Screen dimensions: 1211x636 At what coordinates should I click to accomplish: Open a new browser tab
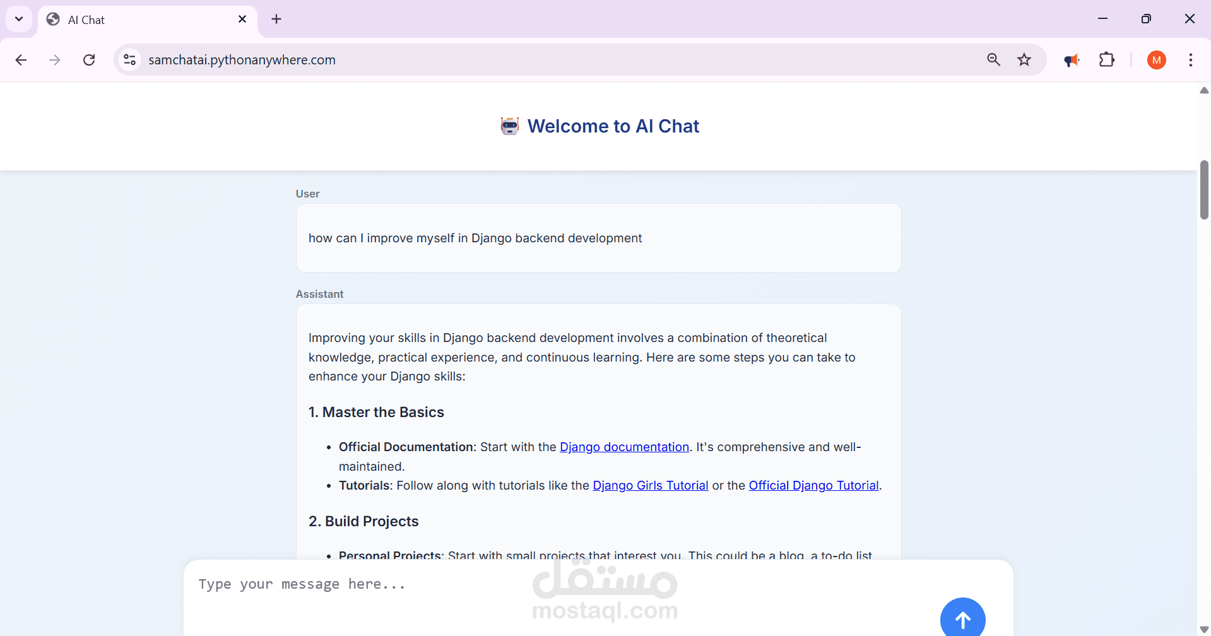click(x=276, y=20)
